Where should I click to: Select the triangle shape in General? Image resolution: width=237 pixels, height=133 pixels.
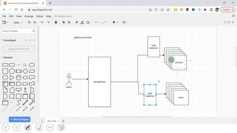[12, 78]
